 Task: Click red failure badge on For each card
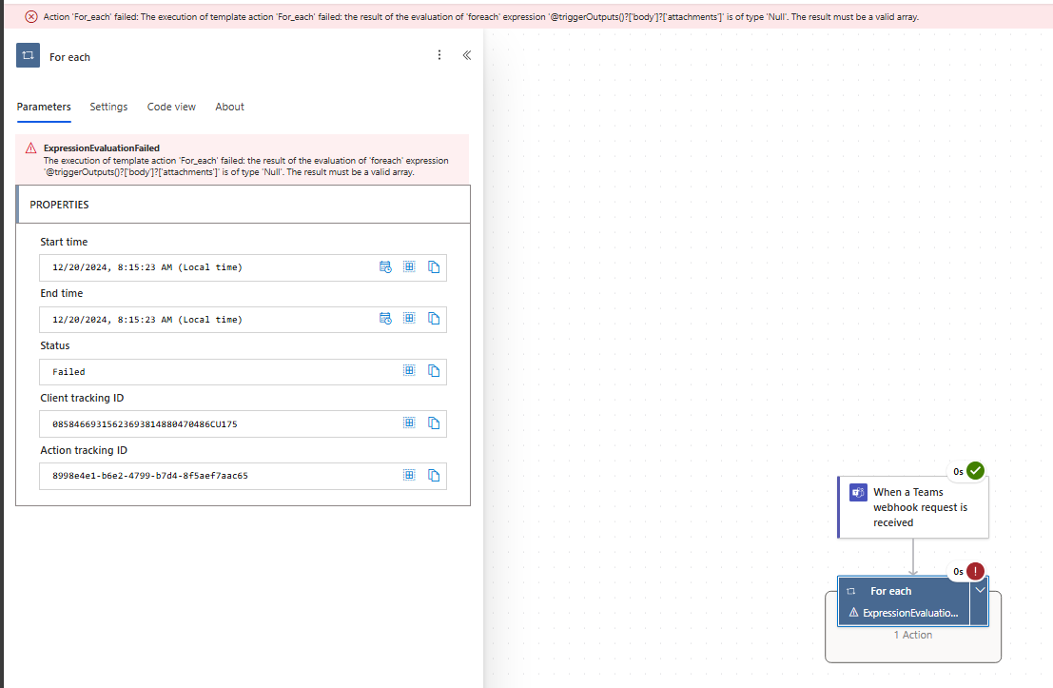click(975, 571)
